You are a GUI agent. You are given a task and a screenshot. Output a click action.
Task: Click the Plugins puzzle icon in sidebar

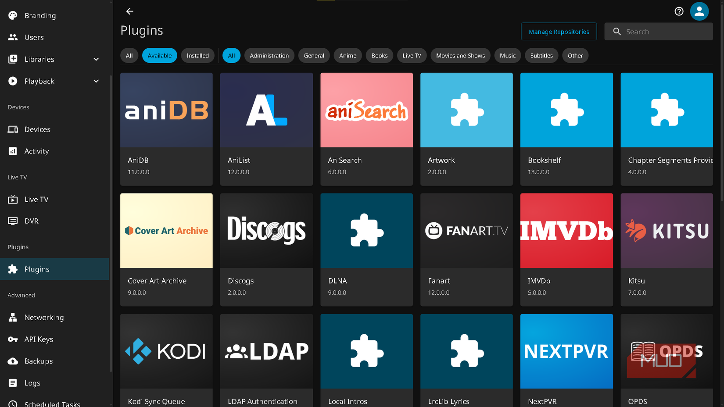pyautogui.click(x=13, y=269)
